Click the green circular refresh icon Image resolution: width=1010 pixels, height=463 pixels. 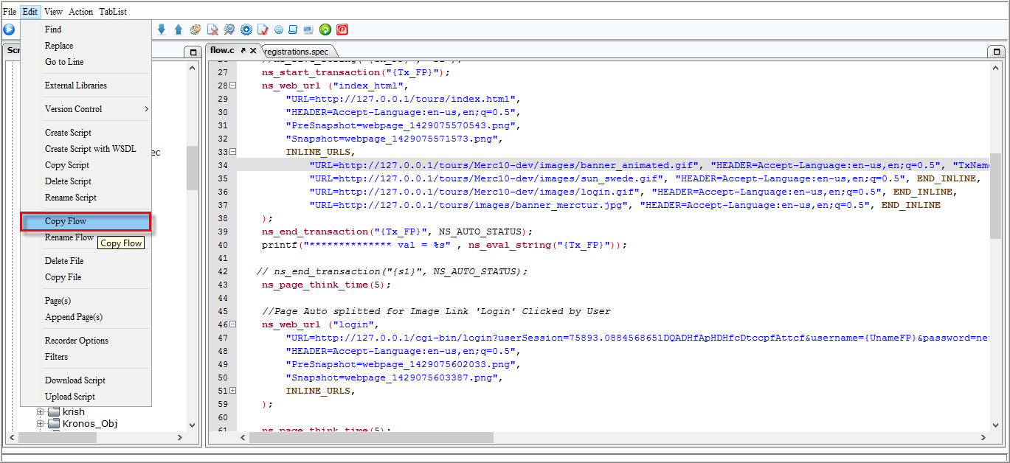click(x=325, y=29)
